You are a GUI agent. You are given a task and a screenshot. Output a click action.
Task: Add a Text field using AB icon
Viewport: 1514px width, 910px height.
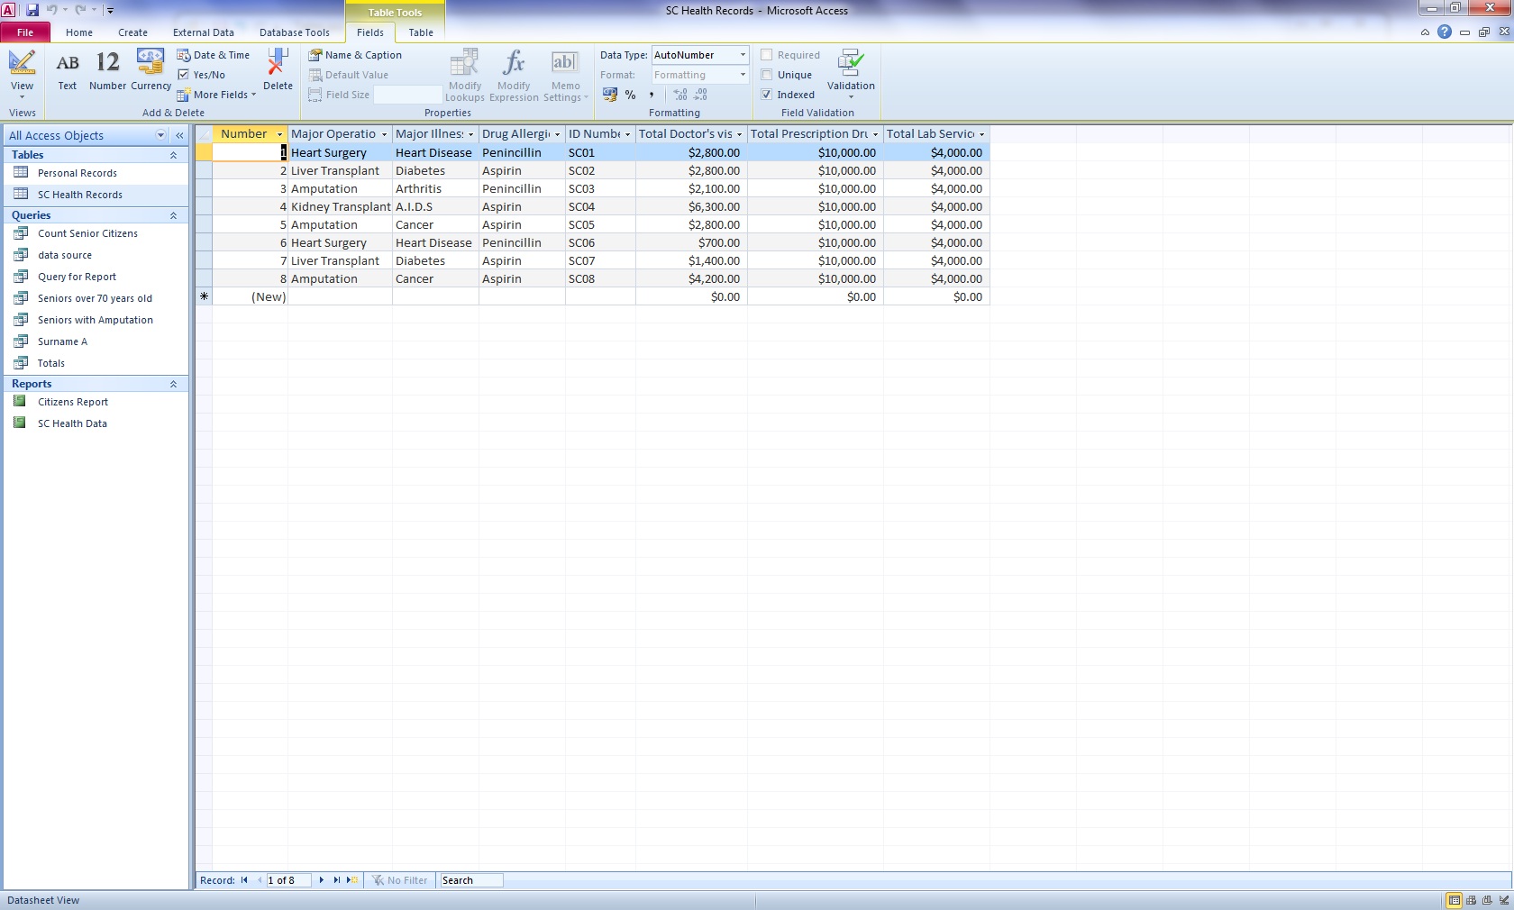click(x=68, y=71)
